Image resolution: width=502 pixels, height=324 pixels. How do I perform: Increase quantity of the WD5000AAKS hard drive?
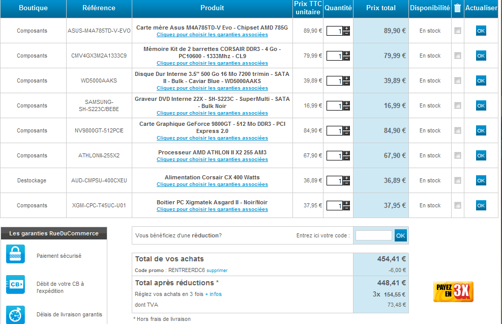point(346,78)
